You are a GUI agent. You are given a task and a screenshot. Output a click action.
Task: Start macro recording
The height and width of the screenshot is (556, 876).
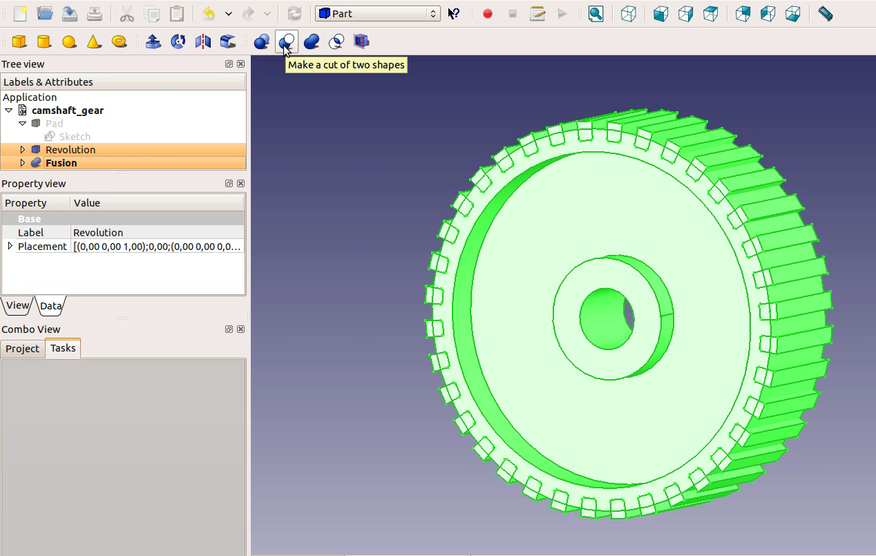tap(487, 14)
